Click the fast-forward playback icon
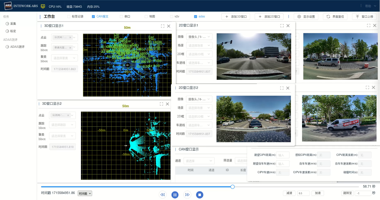Screen dimensions: 380x200 (x=187, y=195)
